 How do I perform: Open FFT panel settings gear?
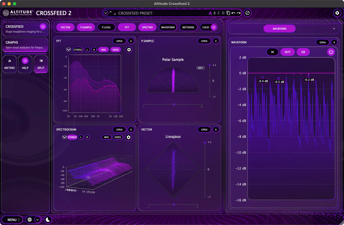[x=129, y=50]
